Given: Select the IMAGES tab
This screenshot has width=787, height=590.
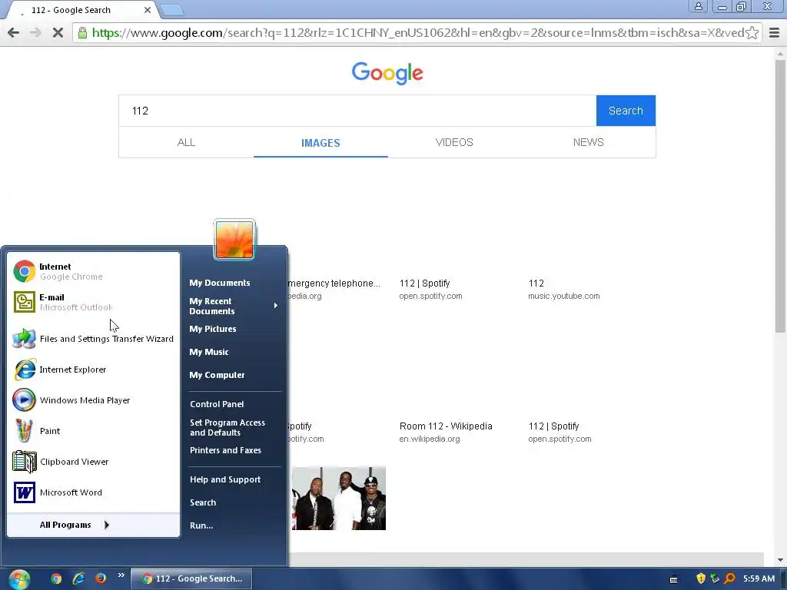Looking at the screenshot, I should [320, 142].
